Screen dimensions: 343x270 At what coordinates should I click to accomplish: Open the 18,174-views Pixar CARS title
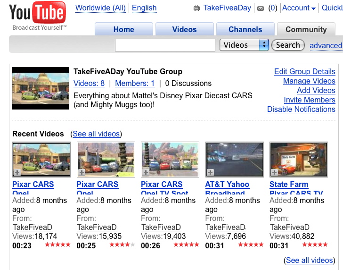click(x=33, y=187)
